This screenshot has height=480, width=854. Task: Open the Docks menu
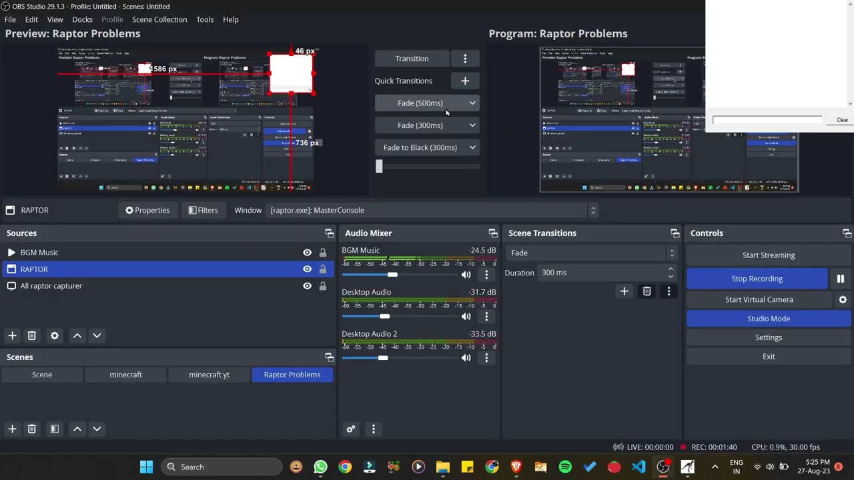82,19
